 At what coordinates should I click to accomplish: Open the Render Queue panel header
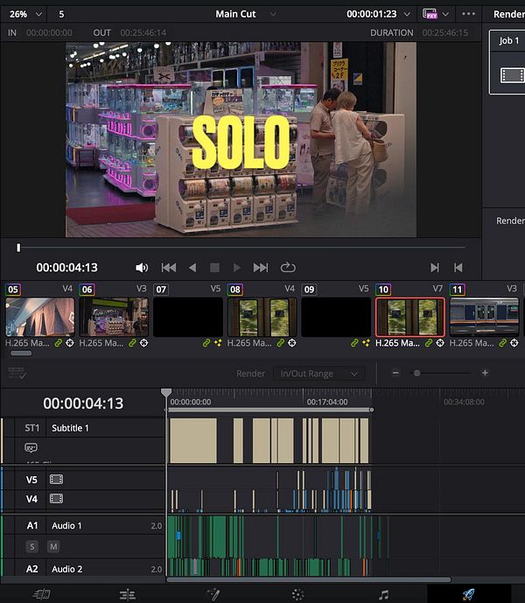(x=509, y=14)
